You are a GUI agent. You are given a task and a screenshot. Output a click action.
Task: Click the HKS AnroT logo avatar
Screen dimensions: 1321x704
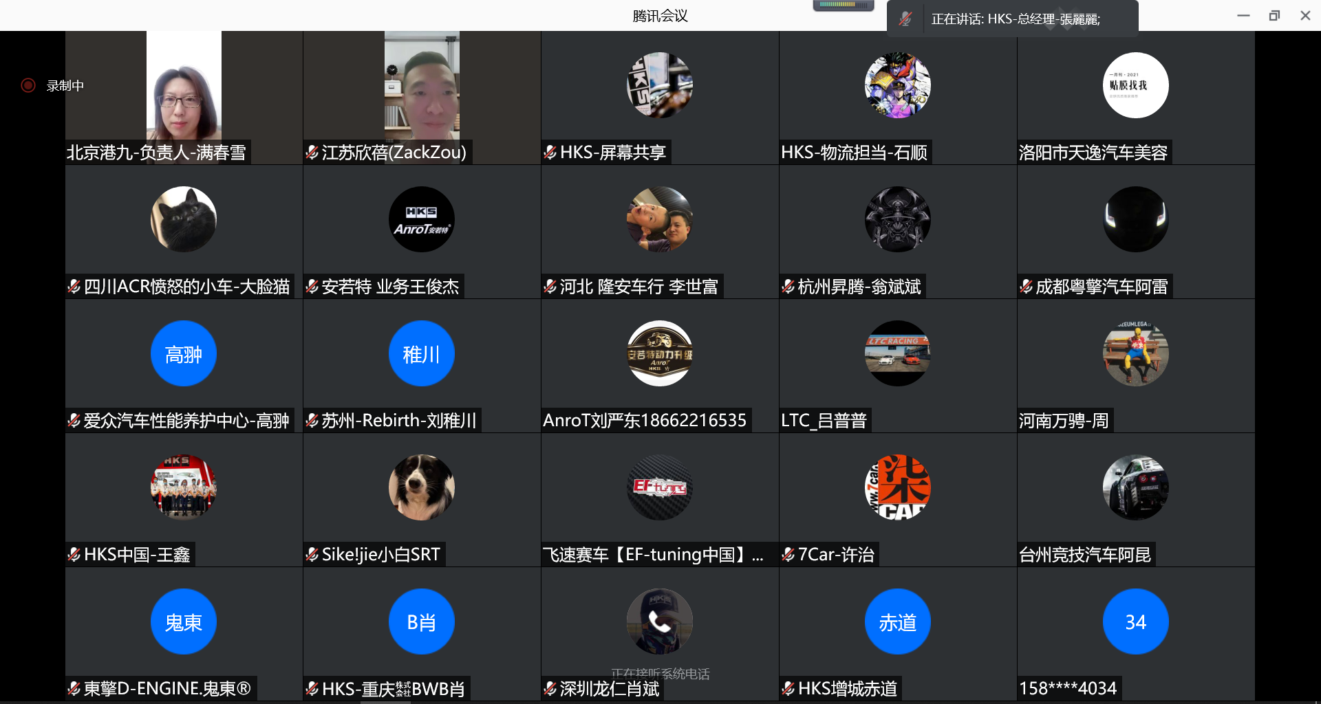coord(421,219)
